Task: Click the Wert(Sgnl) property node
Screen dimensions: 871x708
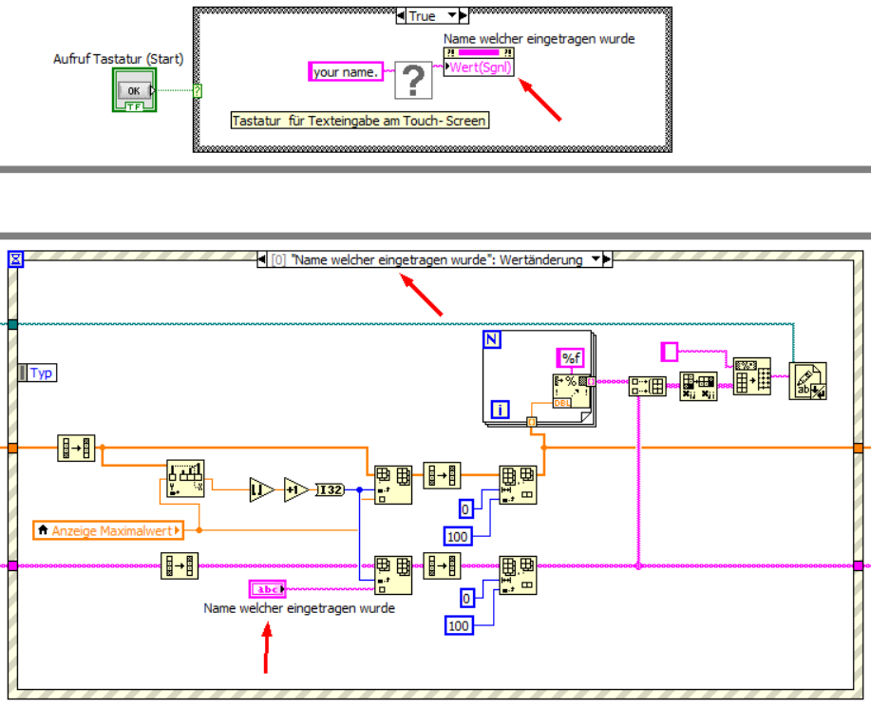Action: click(479, 62)
